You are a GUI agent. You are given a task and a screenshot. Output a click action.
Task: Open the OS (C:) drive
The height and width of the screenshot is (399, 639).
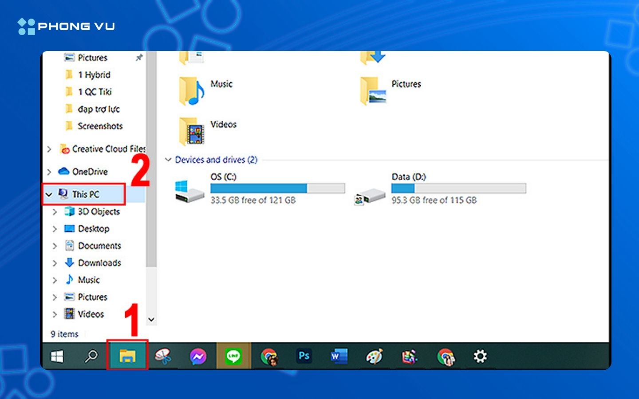224,176
